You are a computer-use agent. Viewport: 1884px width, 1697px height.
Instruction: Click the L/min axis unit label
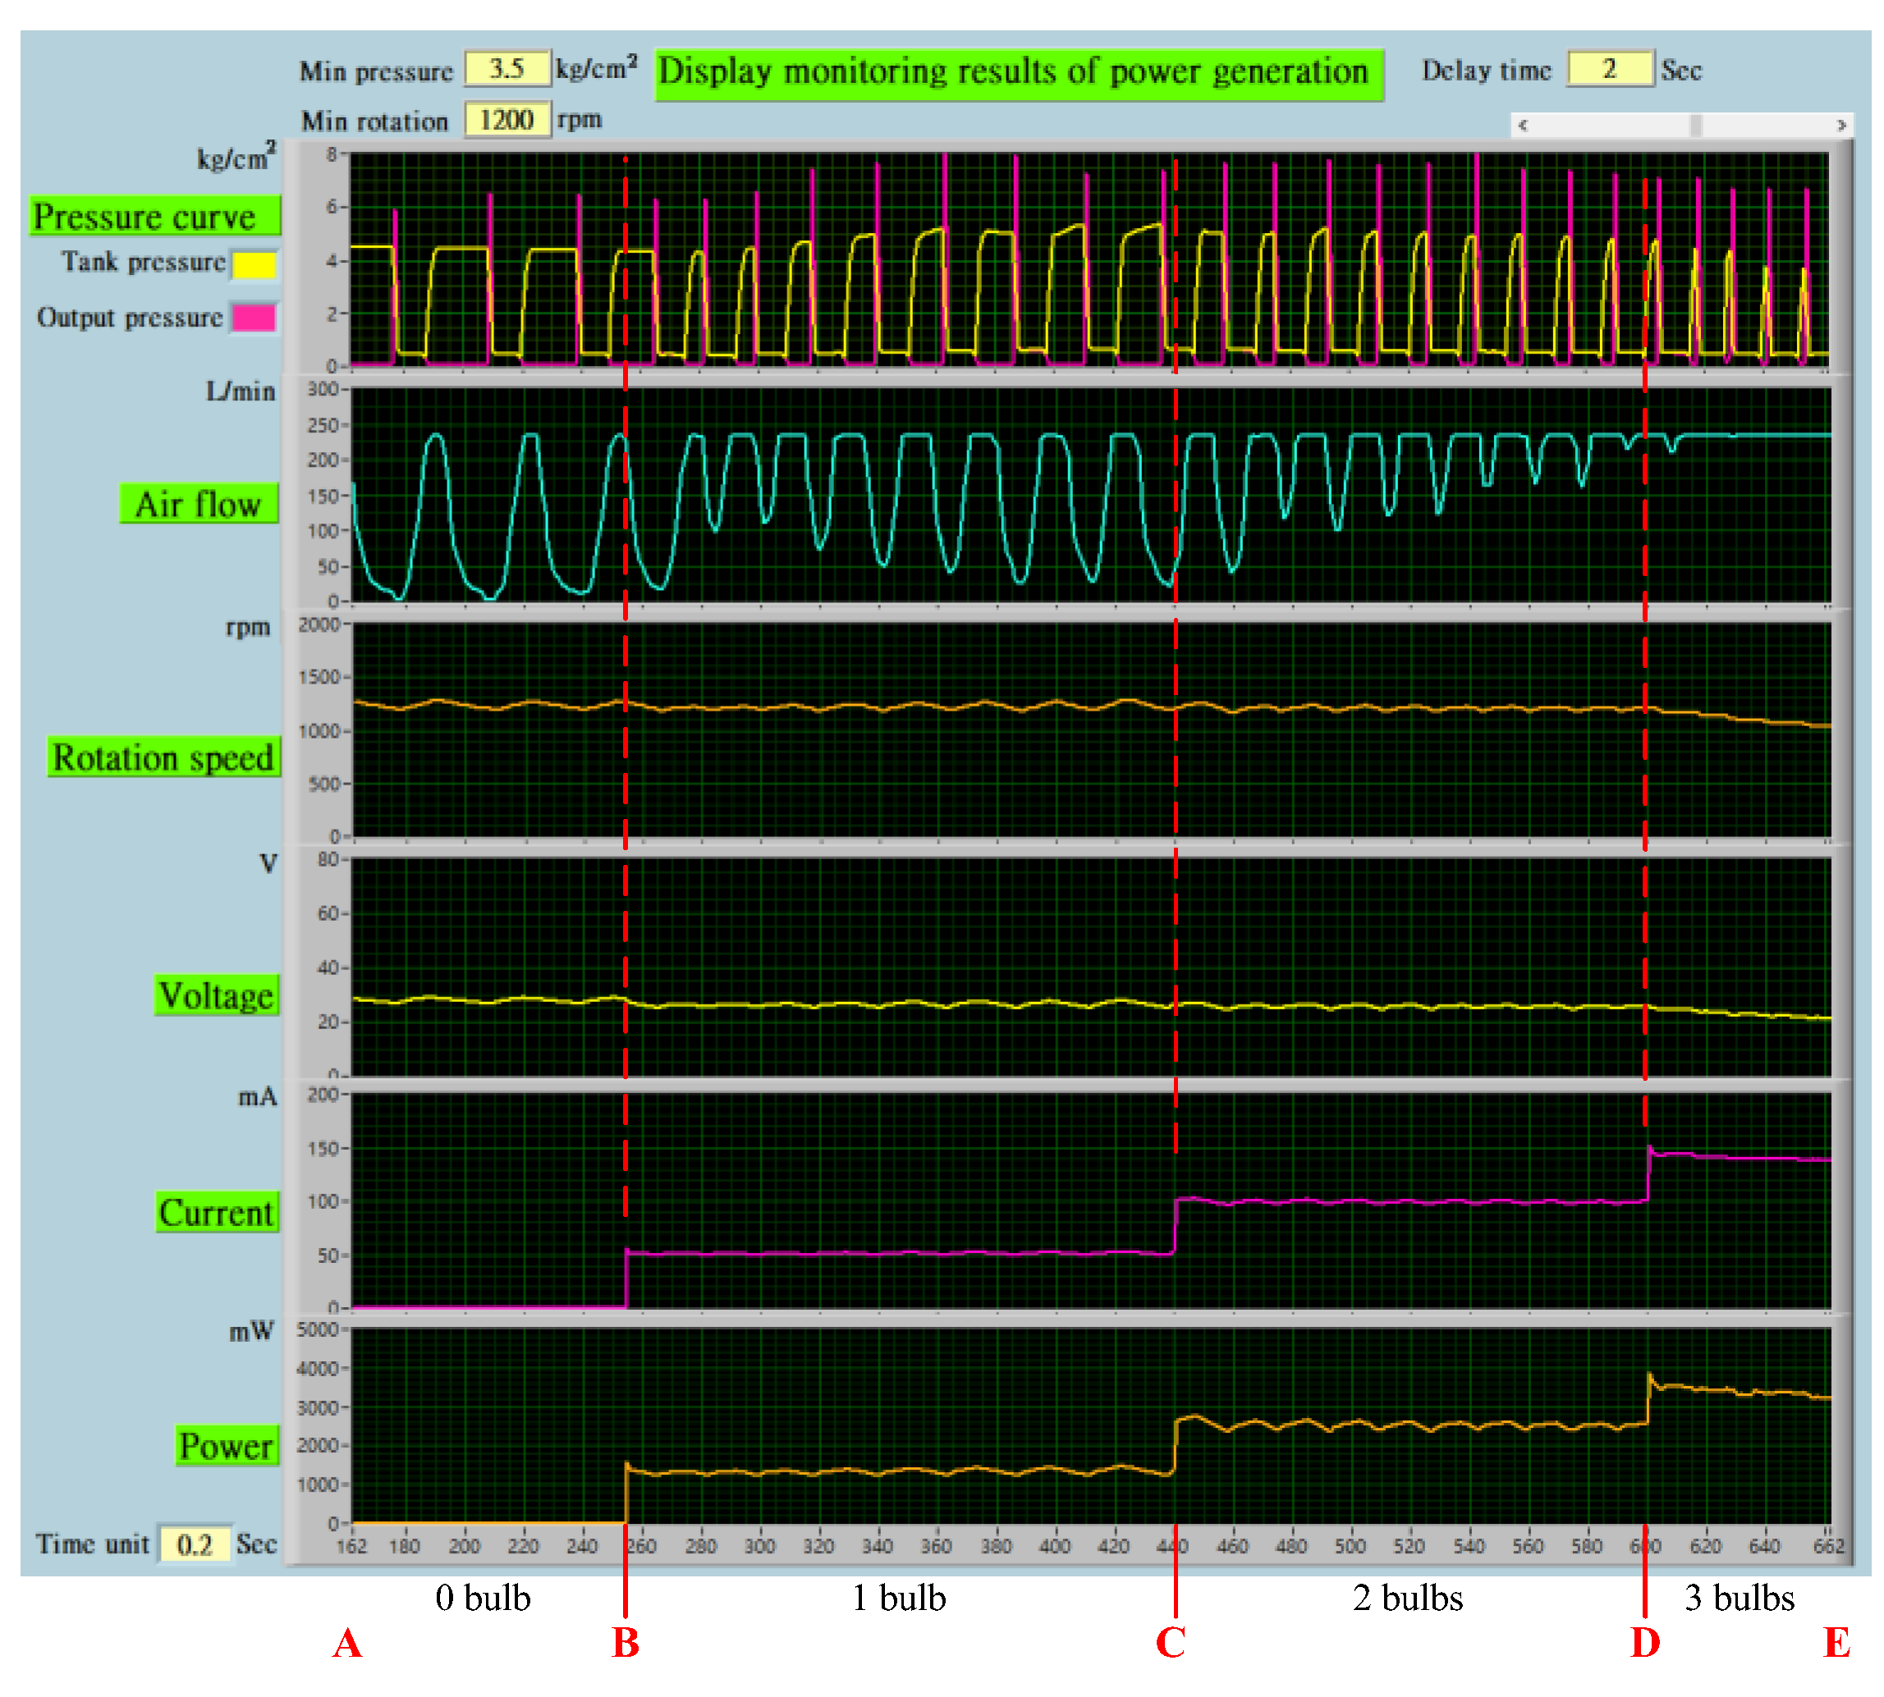click(241, 391)
